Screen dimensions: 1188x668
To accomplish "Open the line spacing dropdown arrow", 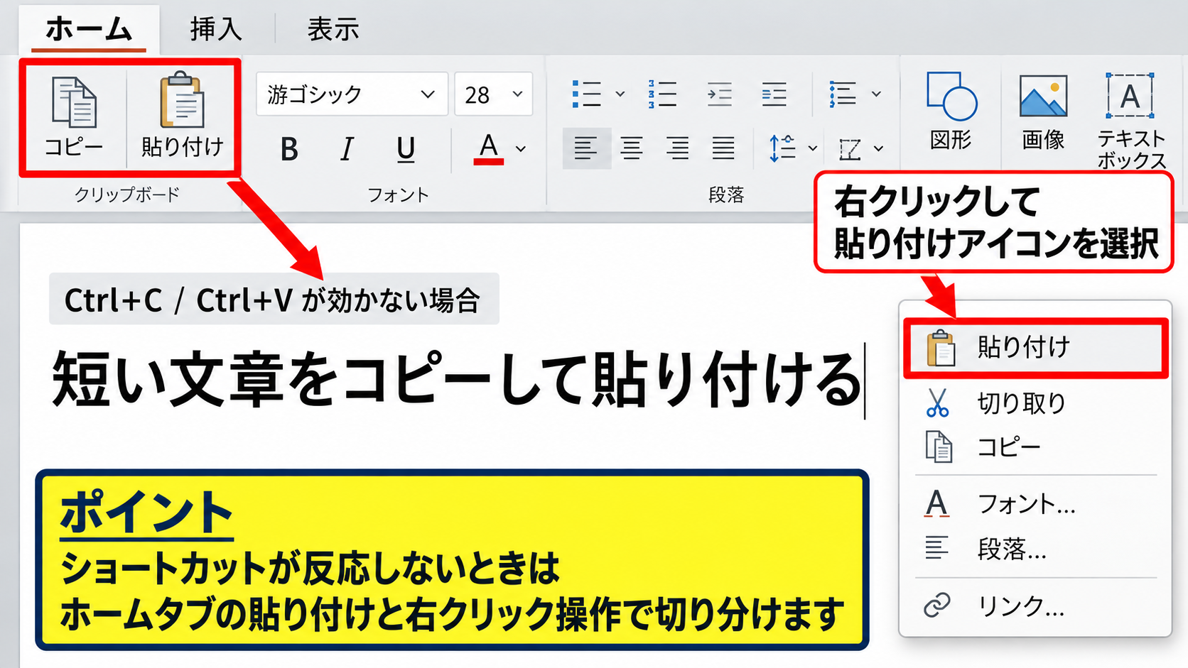I will [812, 148].
